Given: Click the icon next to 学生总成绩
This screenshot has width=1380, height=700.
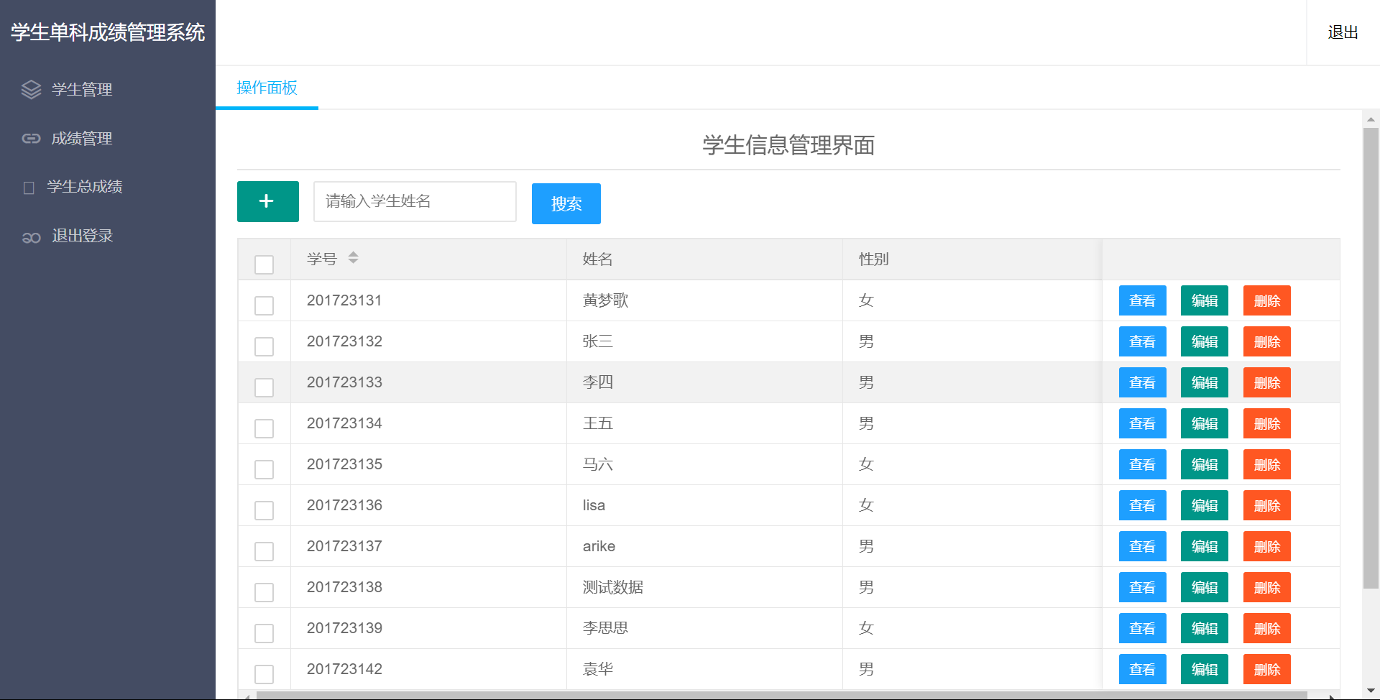Looking at the screenshot, I should click(29, 188).
